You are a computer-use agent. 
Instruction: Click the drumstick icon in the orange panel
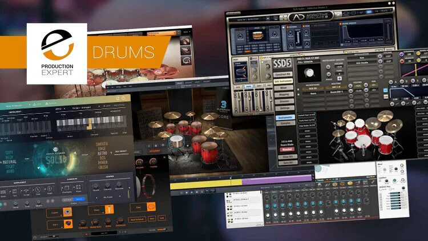pos(110,210)
